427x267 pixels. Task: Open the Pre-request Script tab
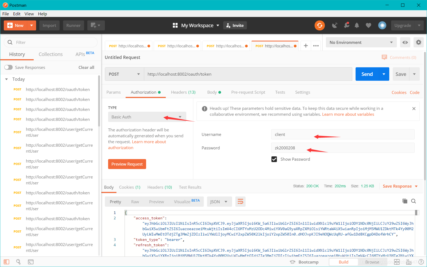click(x=248, y=92)
